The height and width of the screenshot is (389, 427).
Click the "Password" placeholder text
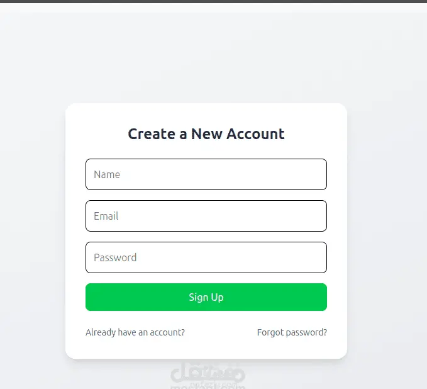tap(115, 257)
